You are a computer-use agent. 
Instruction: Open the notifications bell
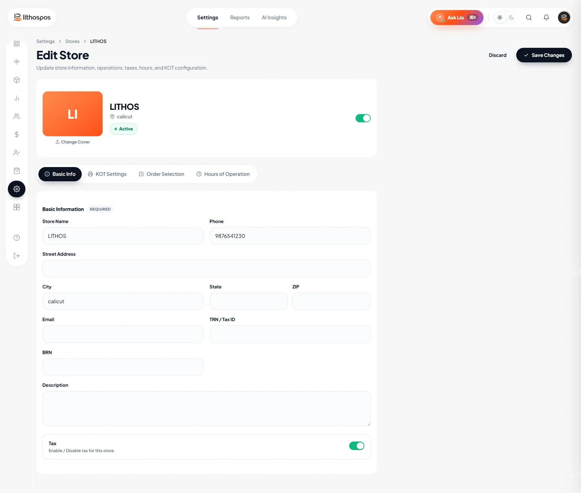click(546, 18)
